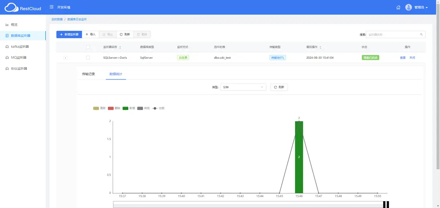Image resolution: width=440 pixels, height=208 pixels.
Task: Click the 2024-08-30 15:41:04 timestamp cell
Action: pyautogui.click(x=320, y=58)
